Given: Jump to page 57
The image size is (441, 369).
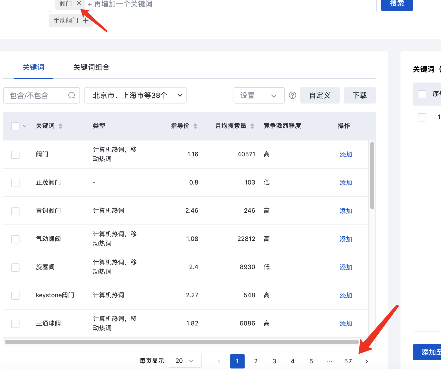Looking at the screenshot, I should coord(348,361).
